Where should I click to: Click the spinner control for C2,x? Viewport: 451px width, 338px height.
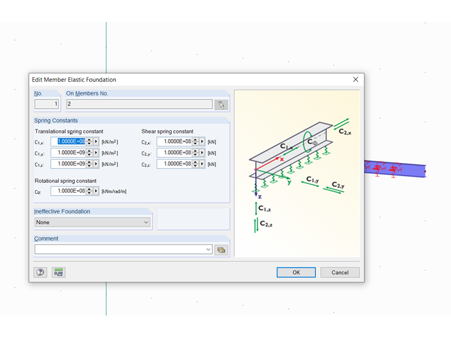(195, 141)
